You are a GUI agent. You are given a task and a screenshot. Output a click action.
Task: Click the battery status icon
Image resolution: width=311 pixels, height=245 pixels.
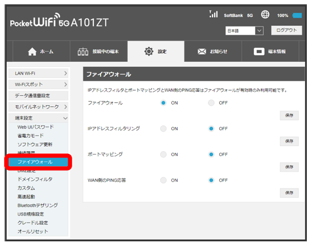pyautogui.click(x=297, y=16)
